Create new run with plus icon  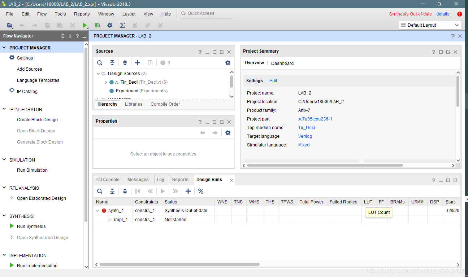tap(188, 191)
